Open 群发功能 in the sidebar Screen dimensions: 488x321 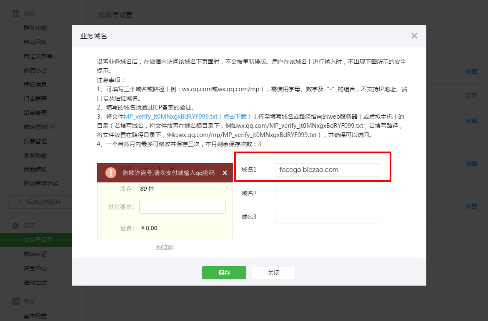click(x=35, y=28)
